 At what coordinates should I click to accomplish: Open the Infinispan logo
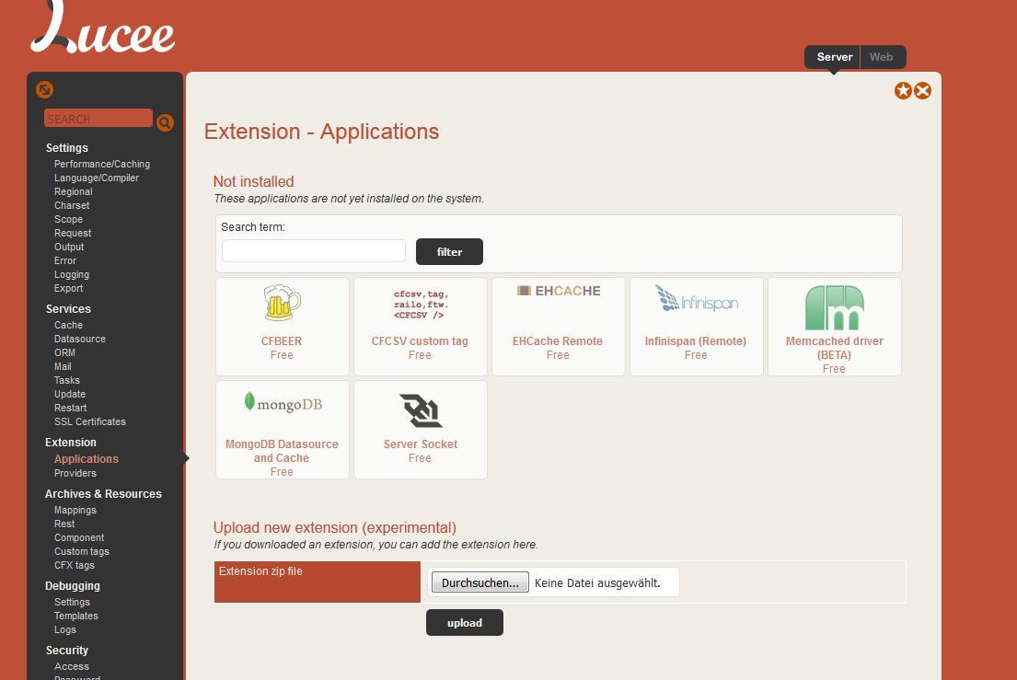click(697, 299)
